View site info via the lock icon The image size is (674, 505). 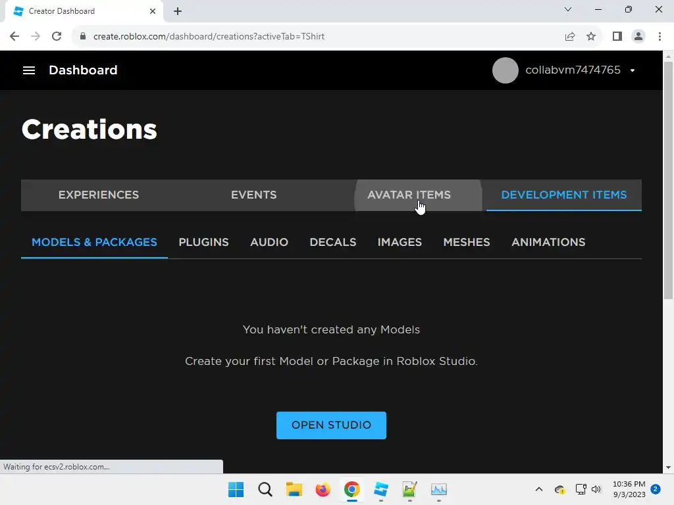[x=83, y=37]
